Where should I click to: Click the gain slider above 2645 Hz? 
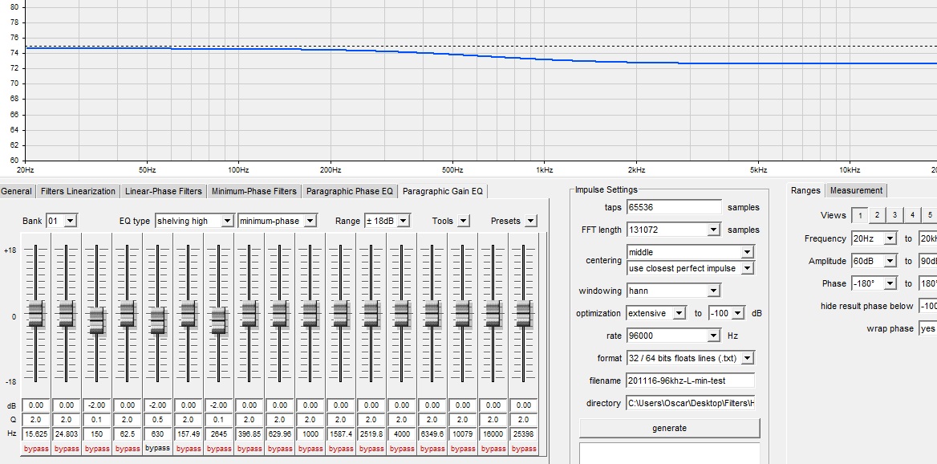pyautogui.click(x=219, y=322)
